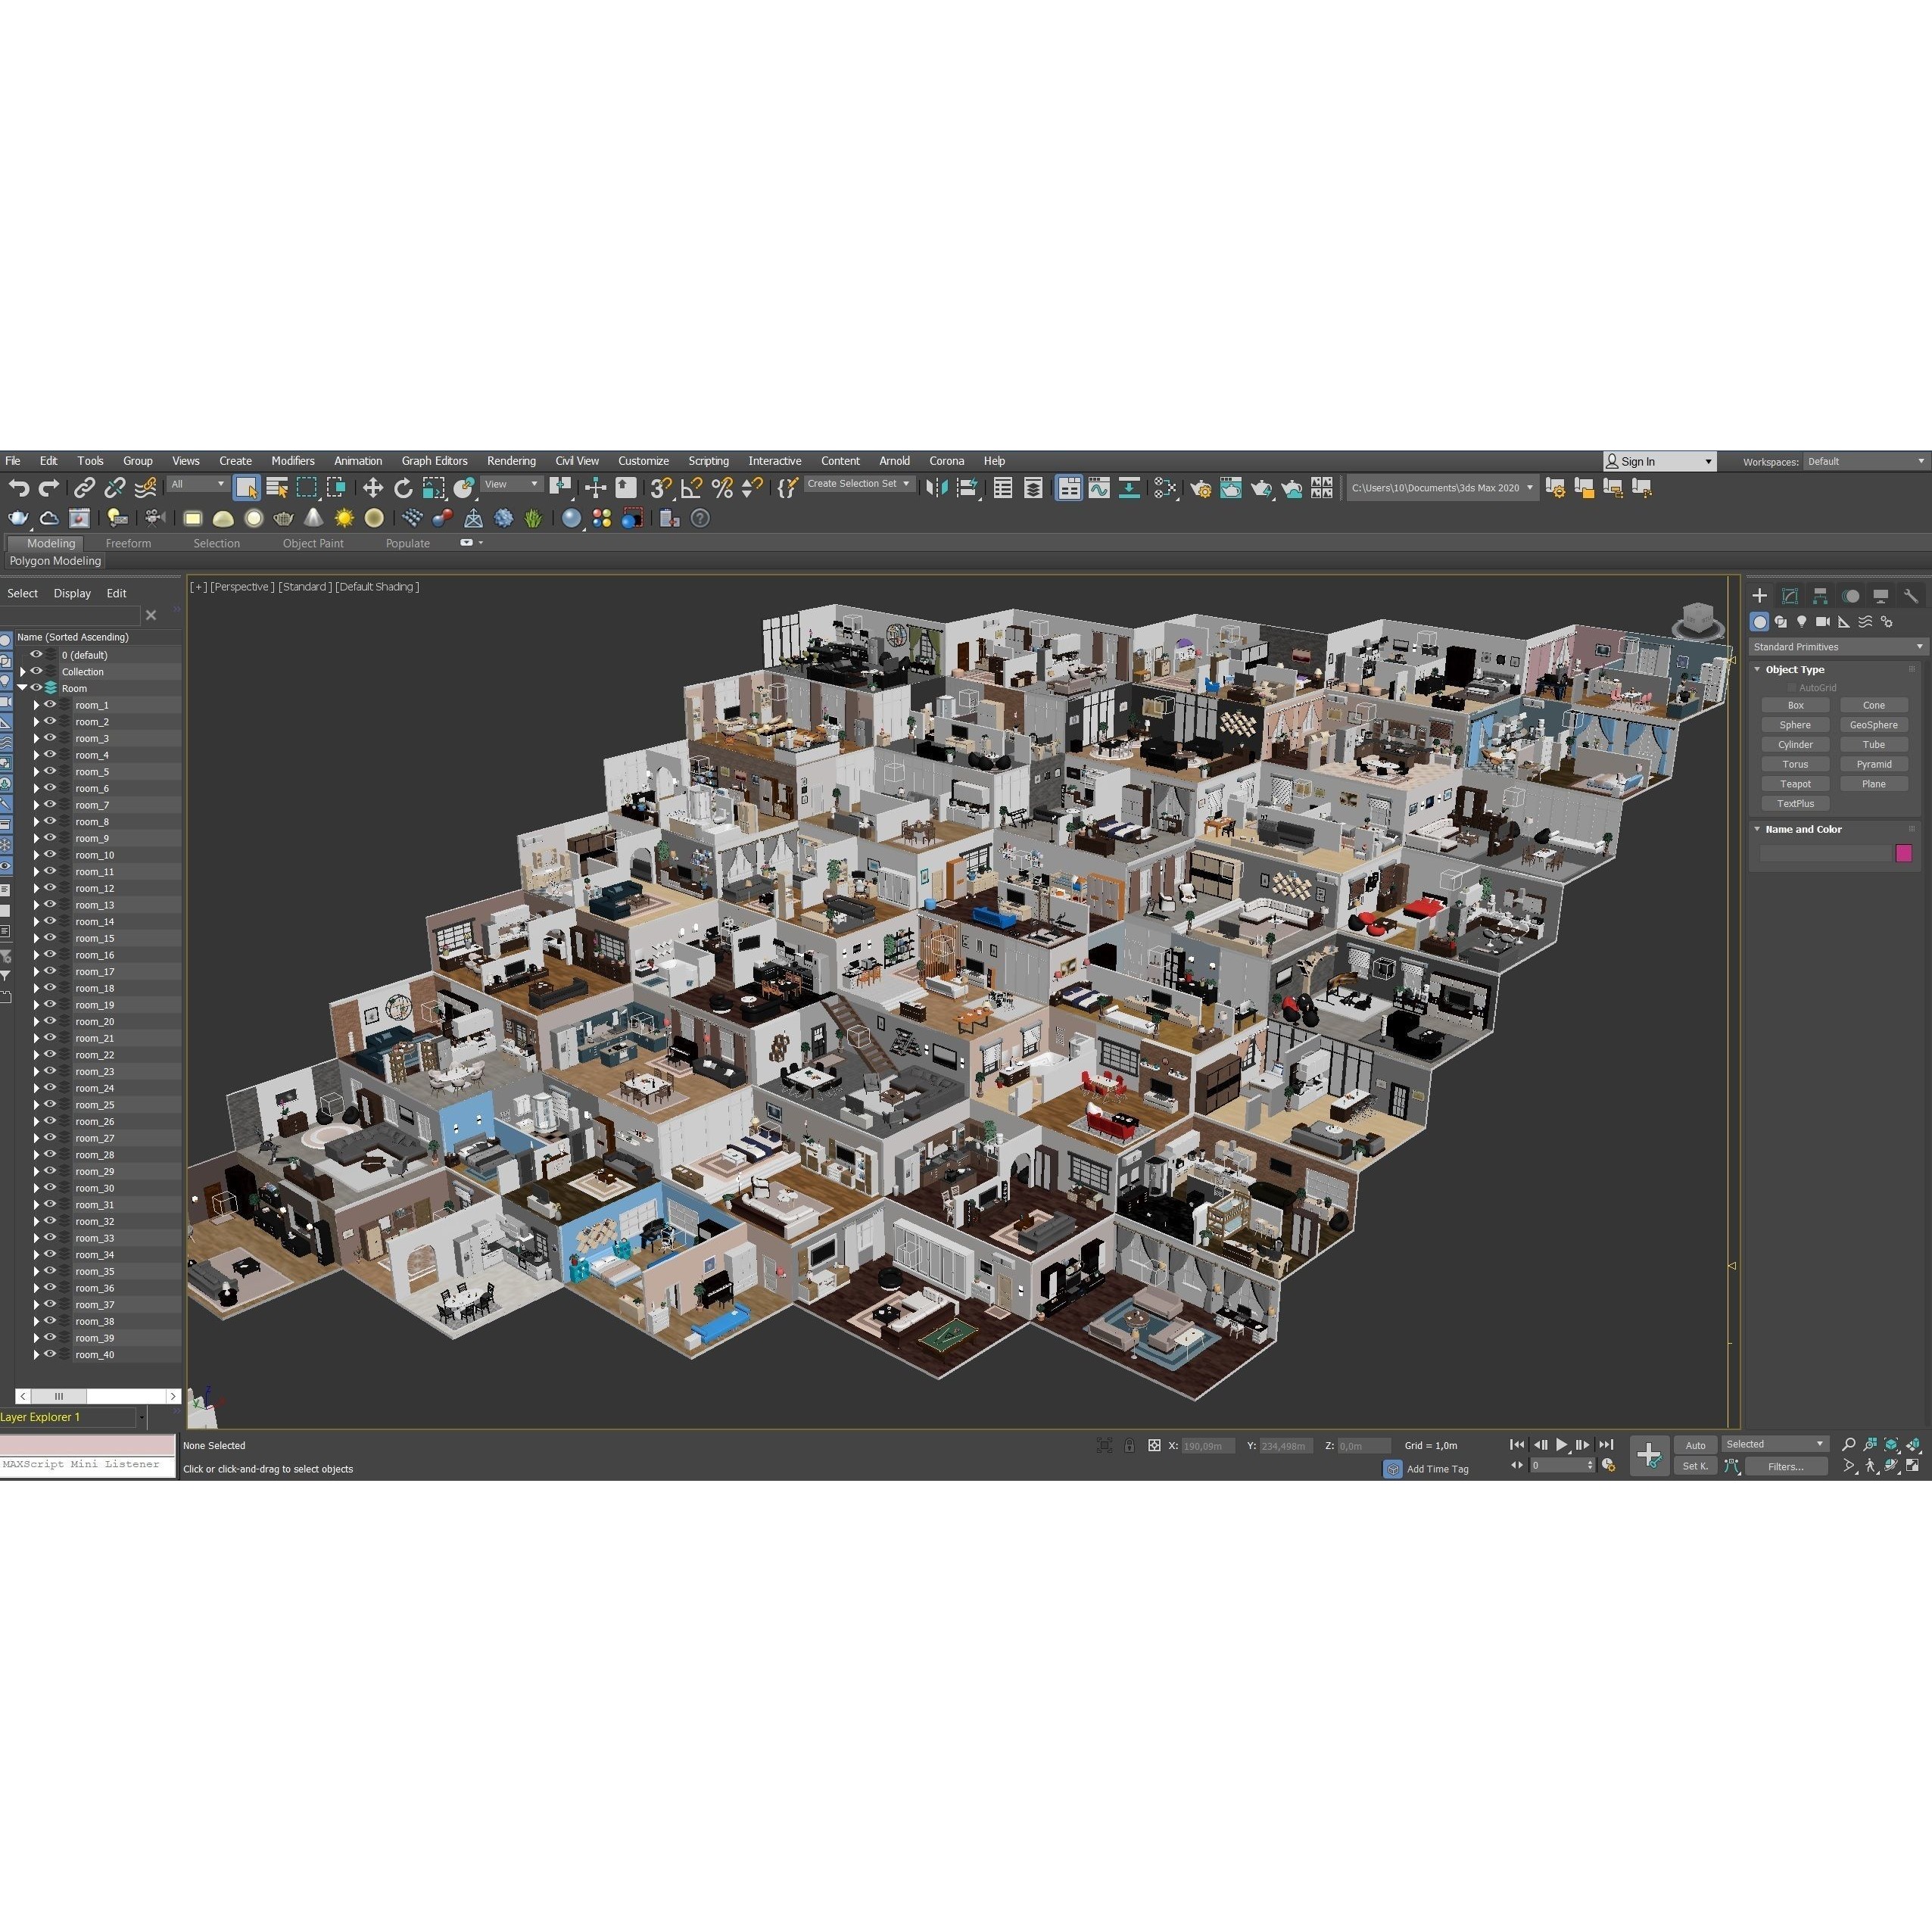This screenshot has height=1932, width=1932.
Task: Hide the room_5 layer visibility eye
Action: coord(51,771)
